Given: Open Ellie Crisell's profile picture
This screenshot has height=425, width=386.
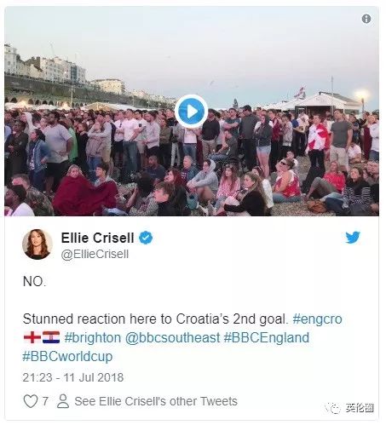Looking at the screenshot, I should [x=37, y=244].
